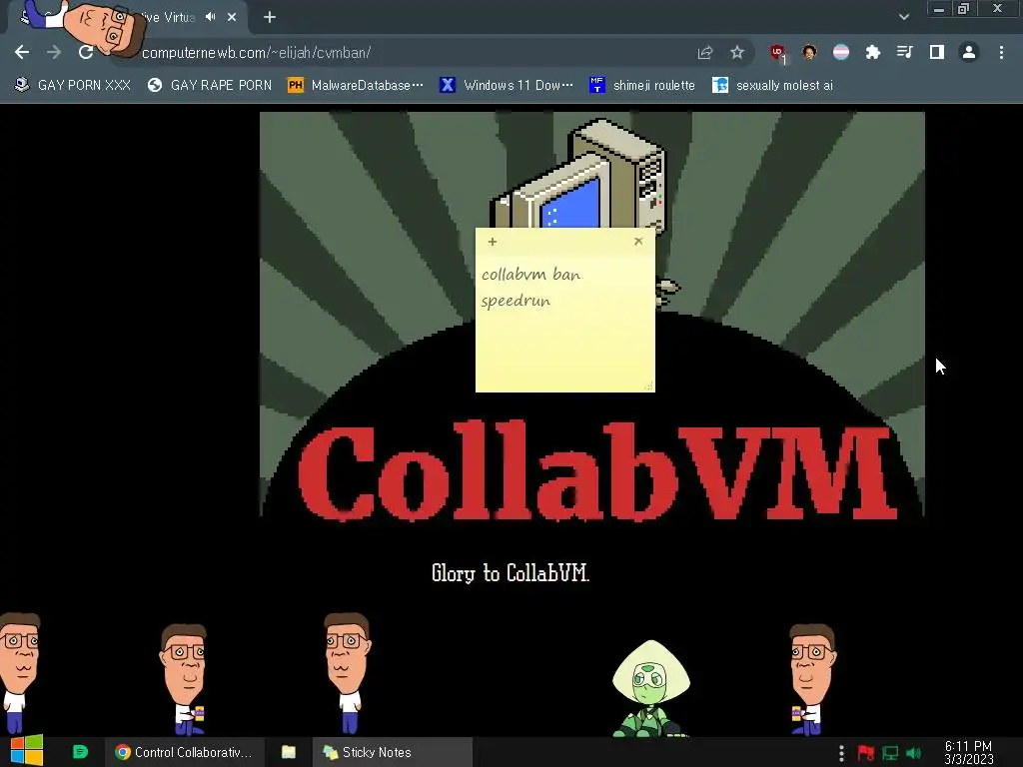Open the media control playlist icon
This screenshot has width=1023, height=767.
[904, 52]
